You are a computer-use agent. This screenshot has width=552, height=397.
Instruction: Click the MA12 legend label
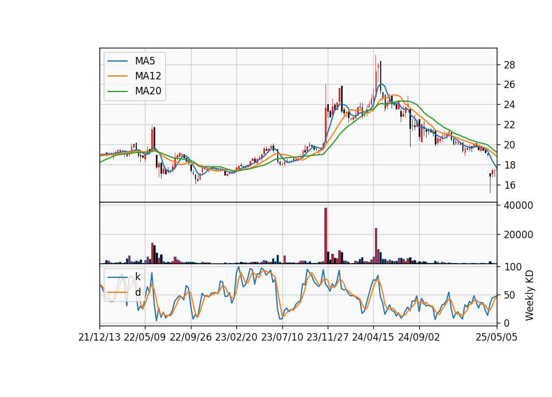pos(148,76)
